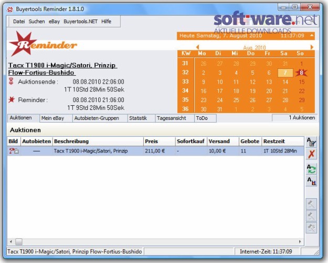Viewport: 328px width, 263px height.
Task: Click the auction end date 08.08.2010 22:06:00
Action: click(x=99, y=82)
